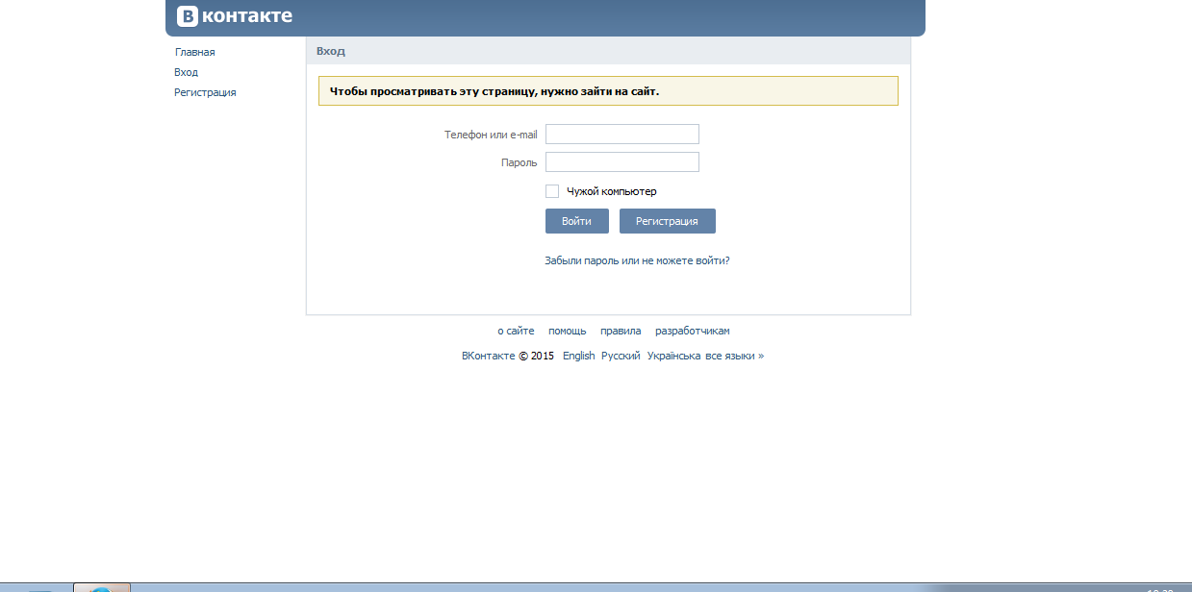Viewport: 1192px width, 592px height.
Task: Click the Вход heading of the form
Action: point(331,51)
